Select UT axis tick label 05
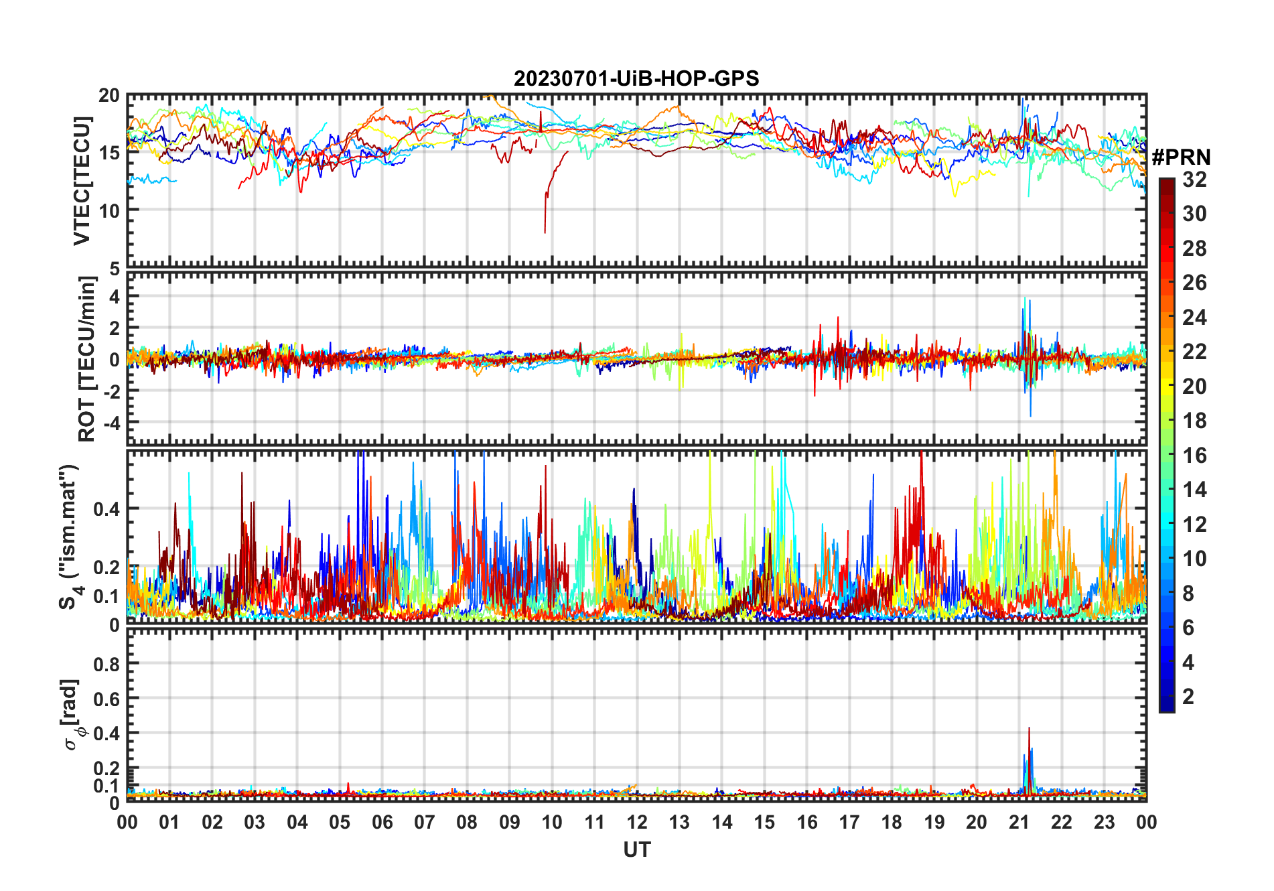 point(340,822)
